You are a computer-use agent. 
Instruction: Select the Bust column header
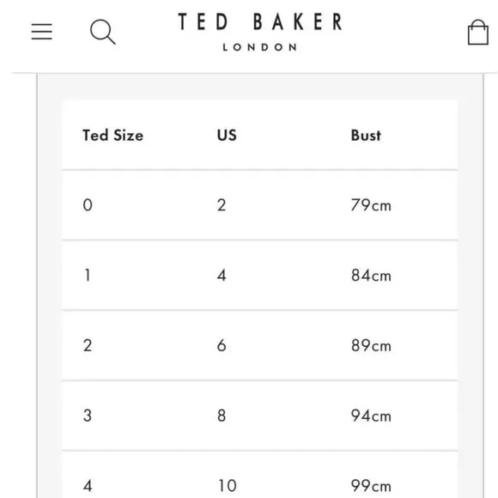pyautogui.click(x=366, y=136)
